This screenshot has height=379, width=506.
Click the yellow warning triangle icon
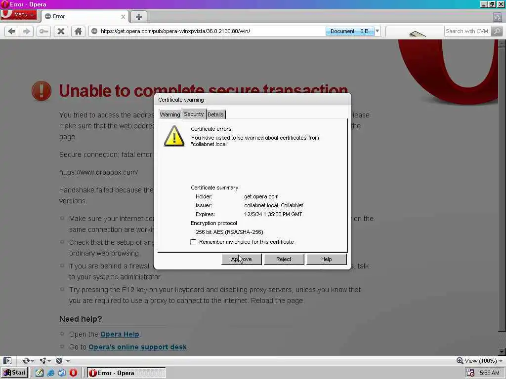pos(174,136)
